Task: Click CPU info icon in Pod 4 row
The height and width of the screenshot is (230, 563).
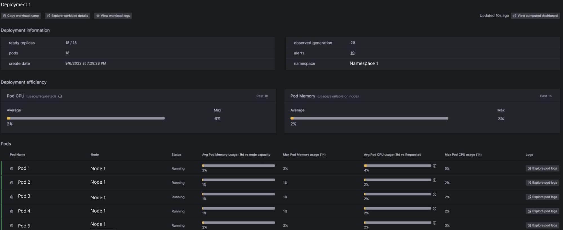Action: (x=435, y=209)
